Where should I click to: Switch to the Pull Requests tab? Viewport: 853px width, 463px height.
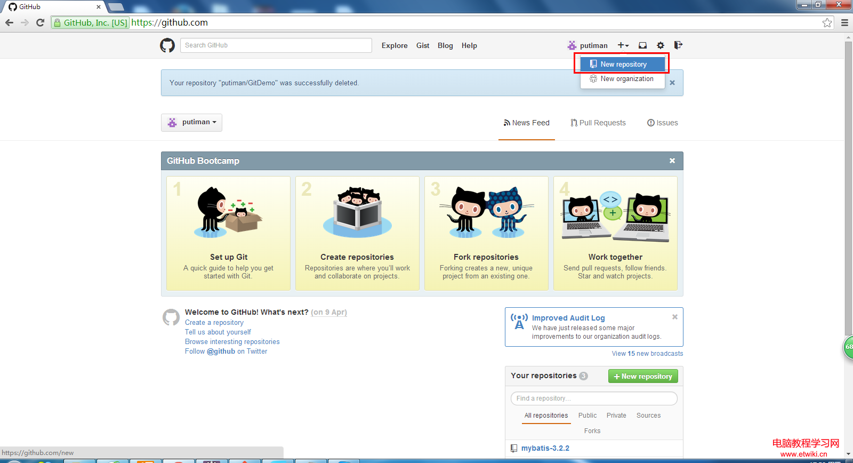coord(598,123)
